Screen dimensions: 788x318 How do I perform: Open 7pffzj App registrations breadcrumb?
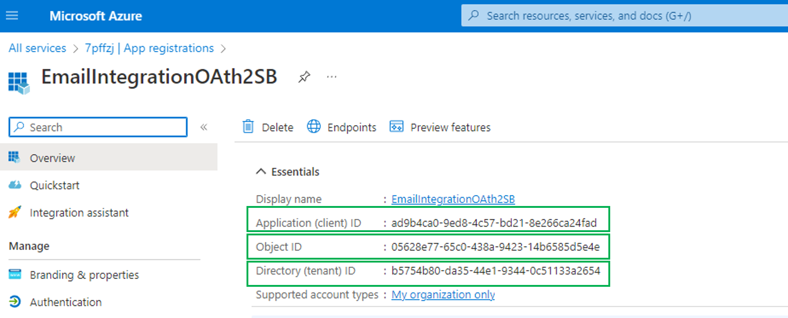[x=149, y=48]
